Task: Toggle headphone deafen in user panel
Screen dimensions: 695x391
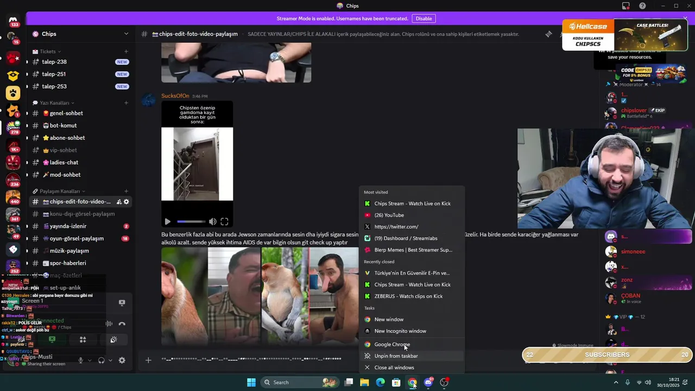Action: point(101,360)
